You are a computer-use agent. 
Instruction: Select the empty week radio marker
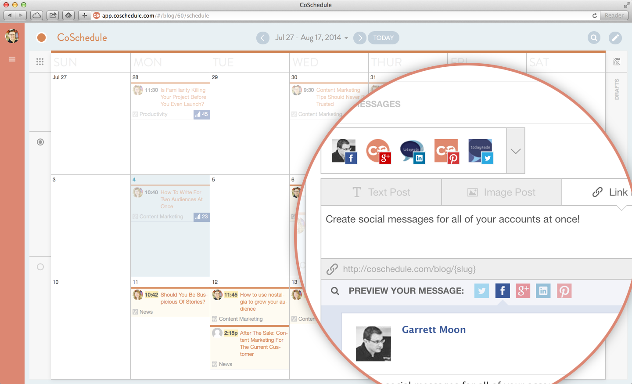pos(40,267)
